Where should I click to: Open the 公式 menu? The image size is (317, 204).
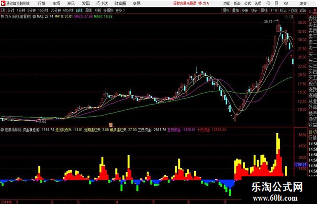click(x=247, y=3)
